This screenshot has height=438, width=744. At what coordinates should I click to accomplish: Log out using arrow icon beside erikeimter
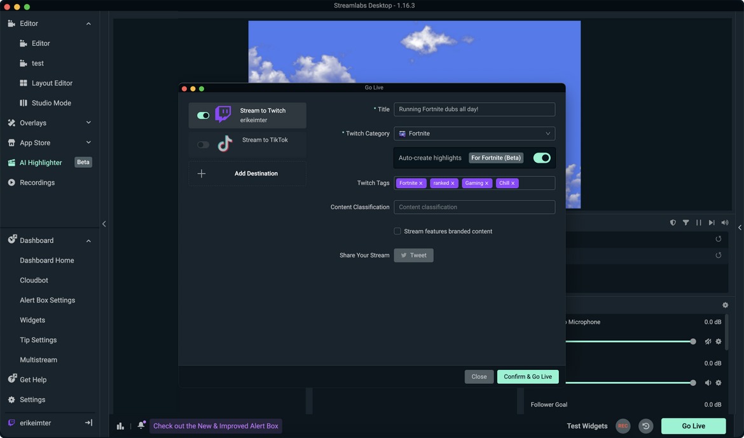[88, 422]
